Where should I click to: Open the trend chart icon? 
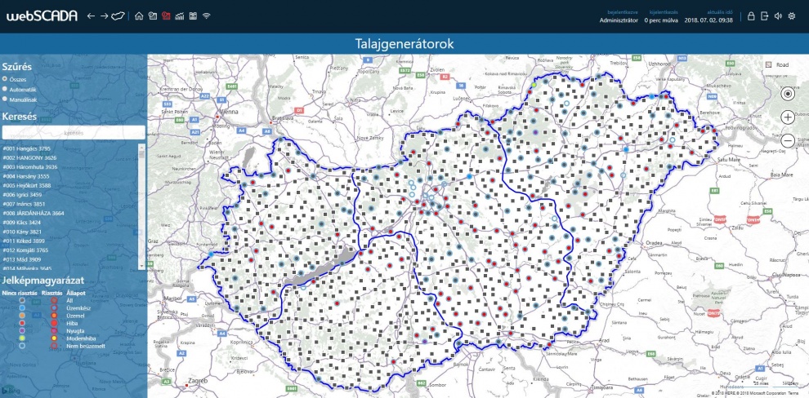[180, 16]
